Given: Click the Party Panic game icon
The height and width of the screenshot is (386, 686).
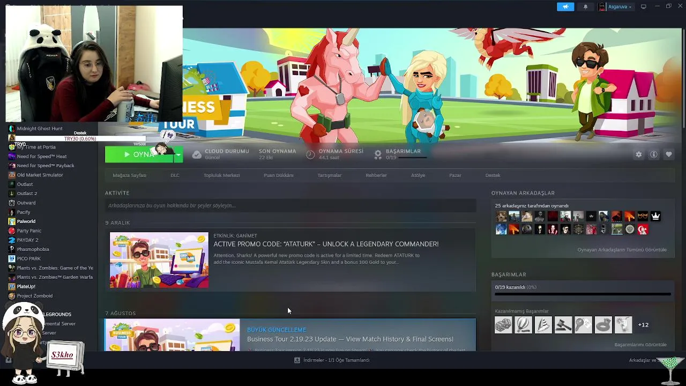Looking at the screenshot, I should (12, 231).
